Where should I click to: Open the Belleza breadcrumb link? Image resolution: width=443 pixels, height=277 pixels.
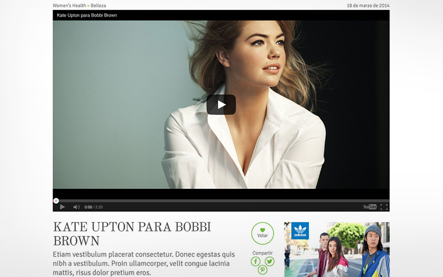click(99, 6)
